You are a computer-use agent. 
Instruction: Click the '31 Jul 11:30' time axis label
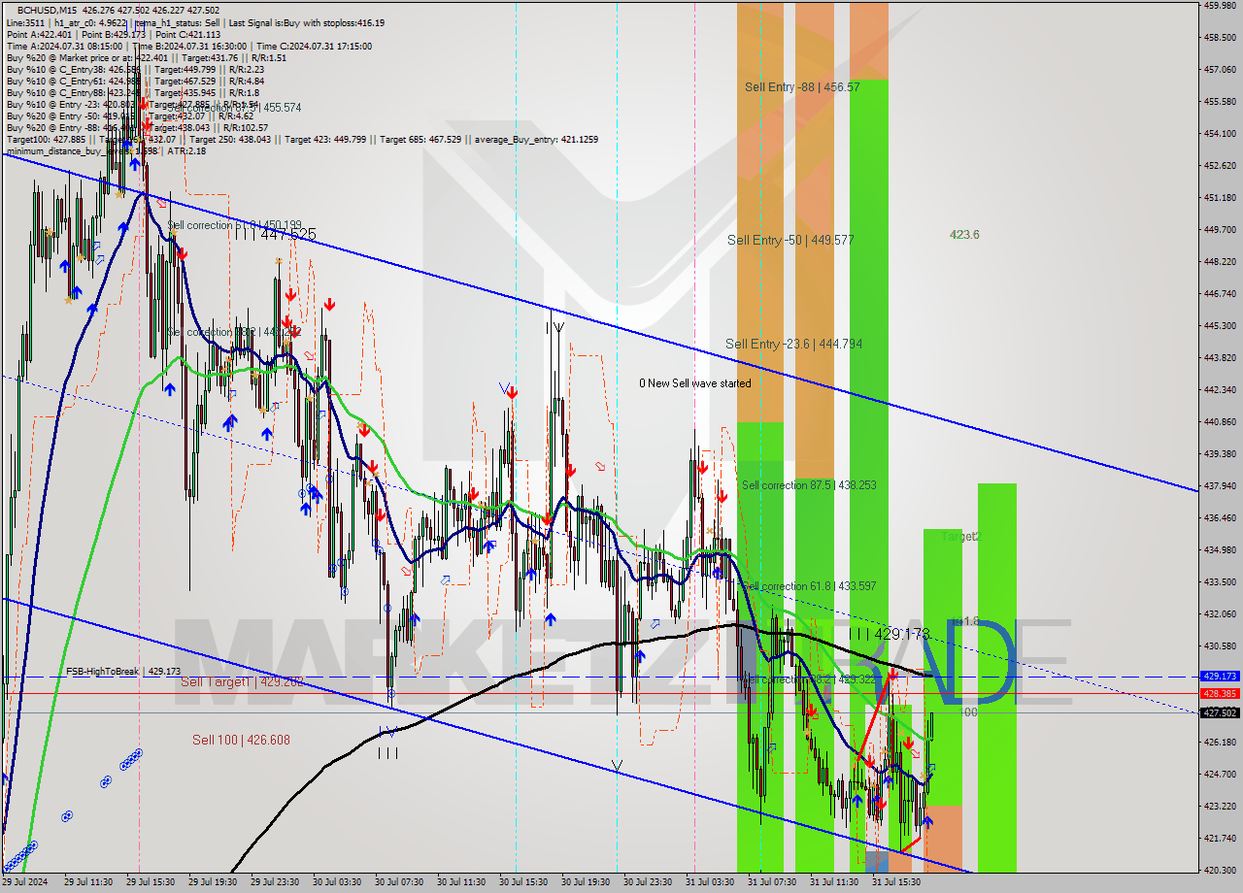point(833,882)
